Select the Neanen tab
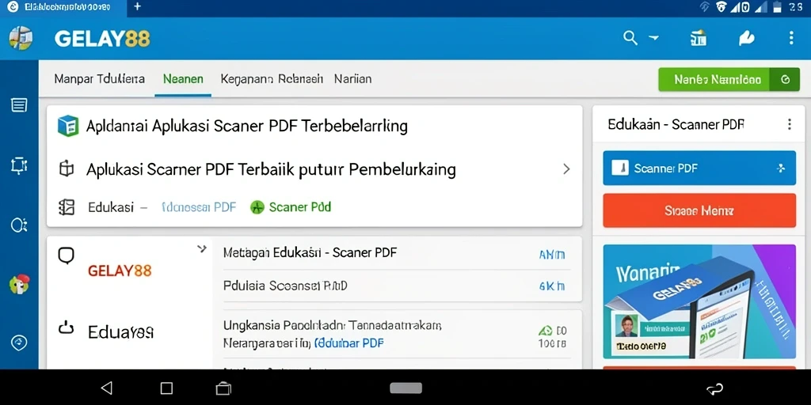811x405 pixels. click(x=183, y=79)
